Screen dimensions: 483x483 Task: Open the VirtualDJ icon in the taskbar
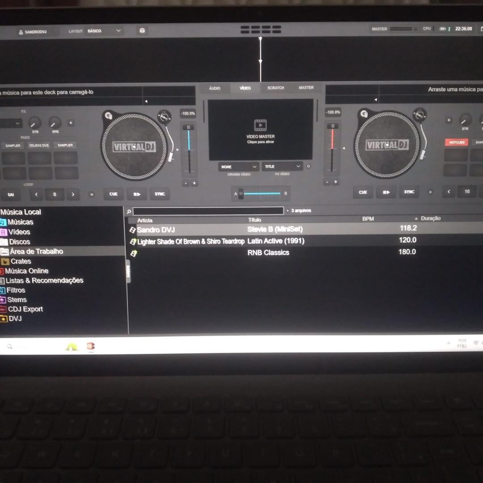[90, 346]
